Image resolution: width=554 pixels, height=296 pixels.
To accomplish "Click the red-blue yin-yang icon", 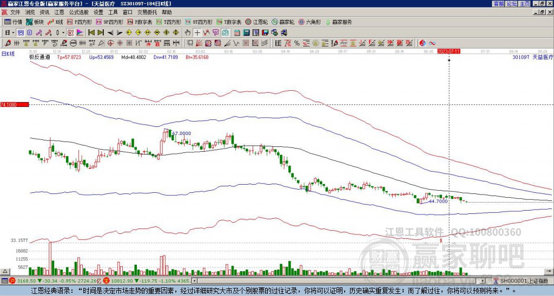I will tap(423, 43).
